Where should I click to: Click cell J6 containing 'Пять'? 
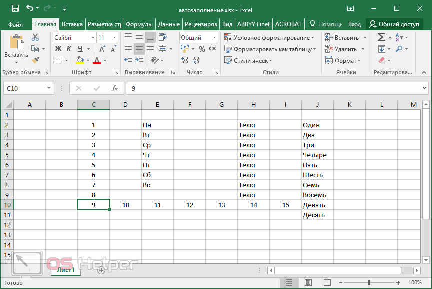(x=317, y=165)
